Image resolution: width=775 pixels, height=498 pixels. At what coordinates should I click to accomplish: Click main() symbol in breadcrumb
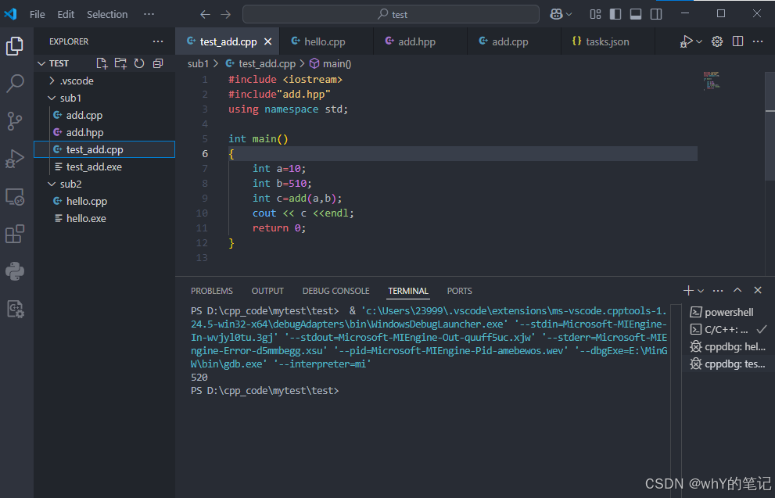336,63
